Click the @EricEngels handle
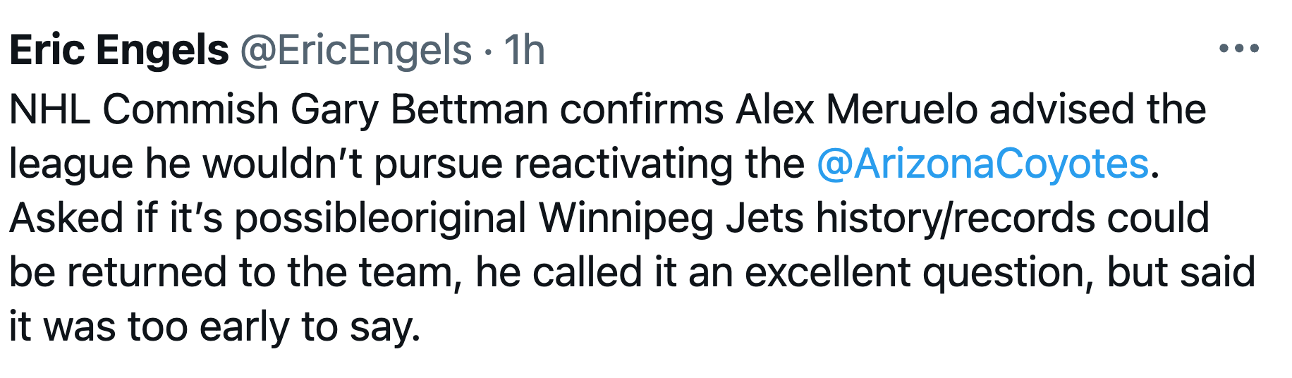1292x378 pixels. point(356,51)
